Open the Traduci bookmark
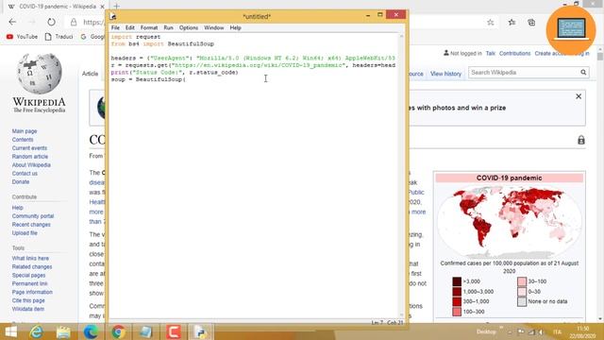Viewport: 604px width, 340px height. [x=59, y=37]
